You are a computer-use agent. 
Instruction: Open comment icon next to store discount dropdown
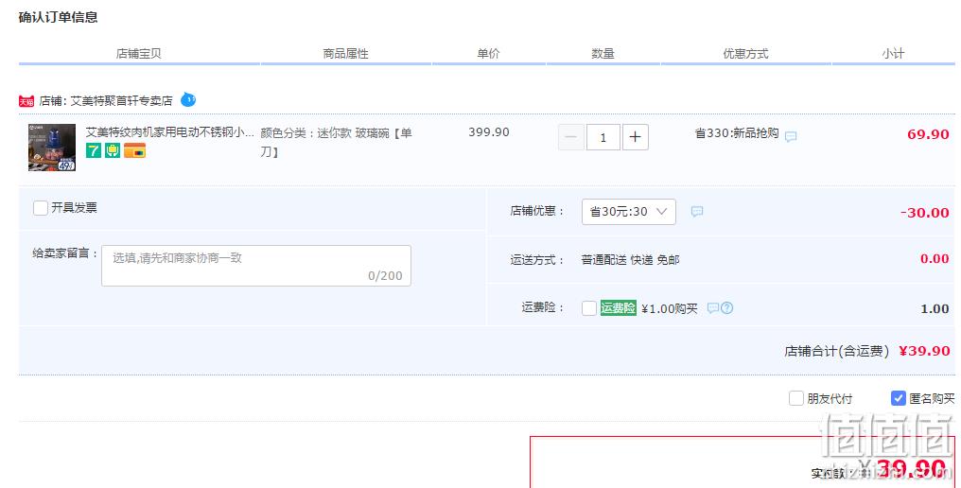pyautogui.click(x=697, y=212)
